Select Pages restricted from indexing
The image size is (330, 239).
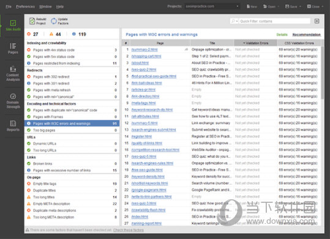pyautogui.click(x=72, y=64)
